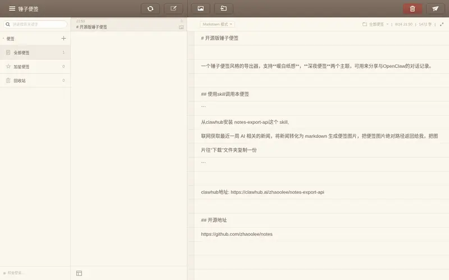This screenshot has height=280, width=449.
Task: Click the 全部便签 note icon in sidebar
Action: click(8, 52)
